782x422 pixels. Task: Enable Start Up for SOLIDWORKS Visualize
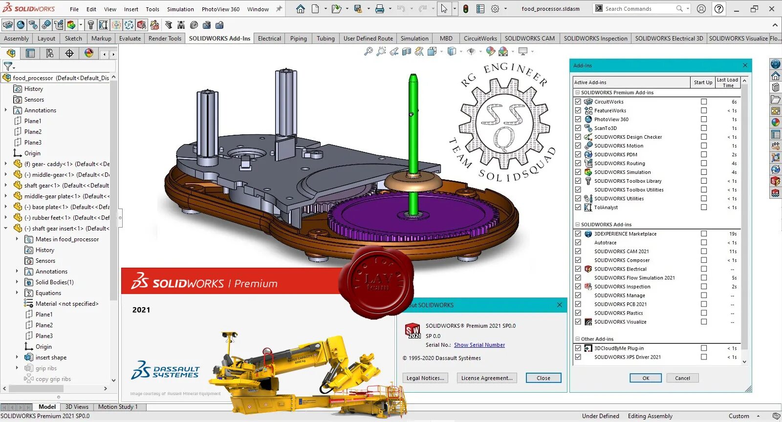[x=704, y=322]
